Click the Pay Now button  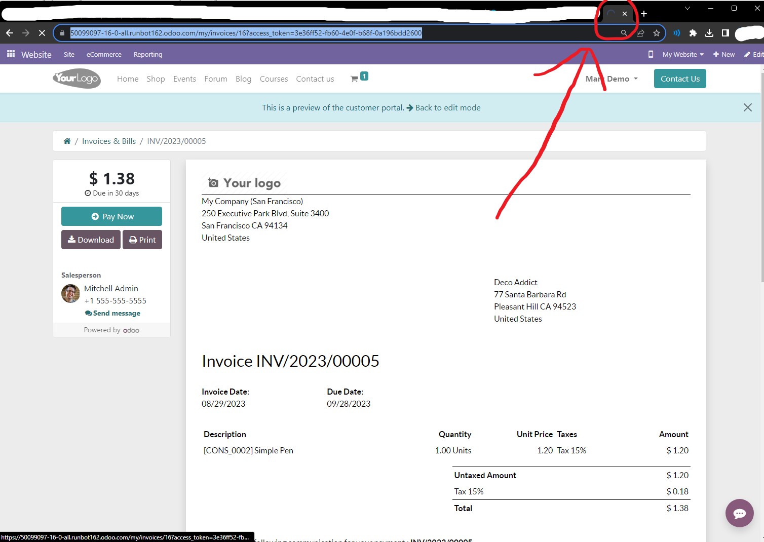pyautogui.click(x=111, y=216)
